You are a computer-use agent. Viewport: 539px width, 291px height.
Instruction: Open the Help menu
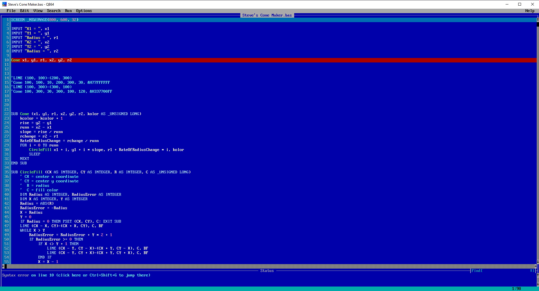pos(530,11)
